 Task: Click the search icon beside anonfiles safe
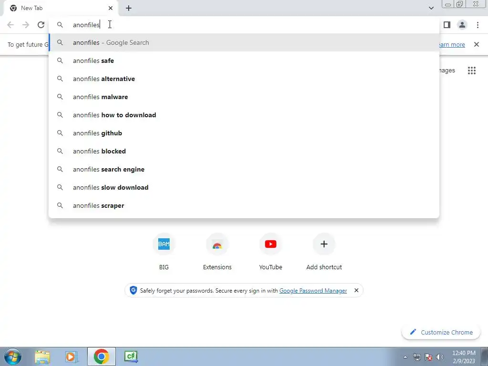click(x=60, y=61)
